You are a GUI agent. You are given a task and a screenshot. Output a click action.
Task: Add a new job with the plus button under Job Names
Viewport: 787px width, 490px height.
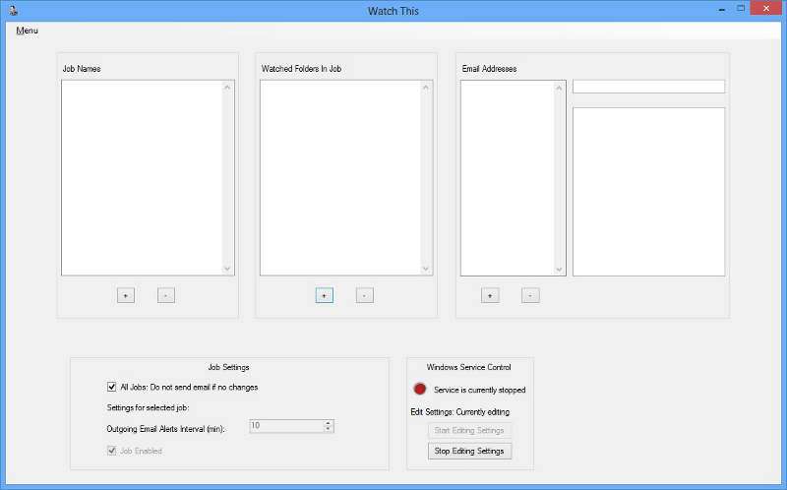(126, 296)
